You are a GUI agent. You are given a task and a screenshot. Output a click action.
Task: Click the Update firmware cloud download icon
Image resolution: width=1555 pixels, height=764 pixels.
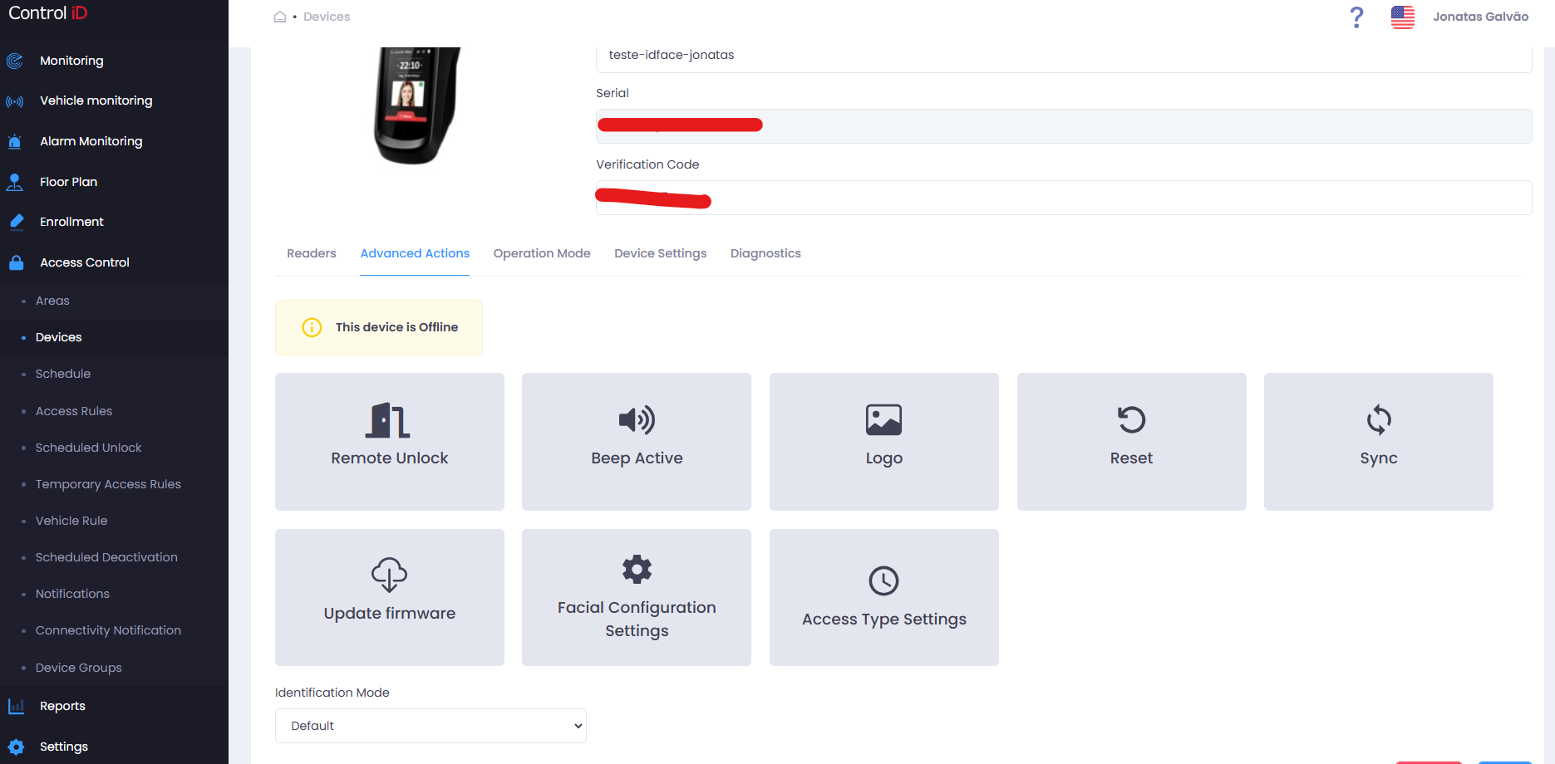389,575
